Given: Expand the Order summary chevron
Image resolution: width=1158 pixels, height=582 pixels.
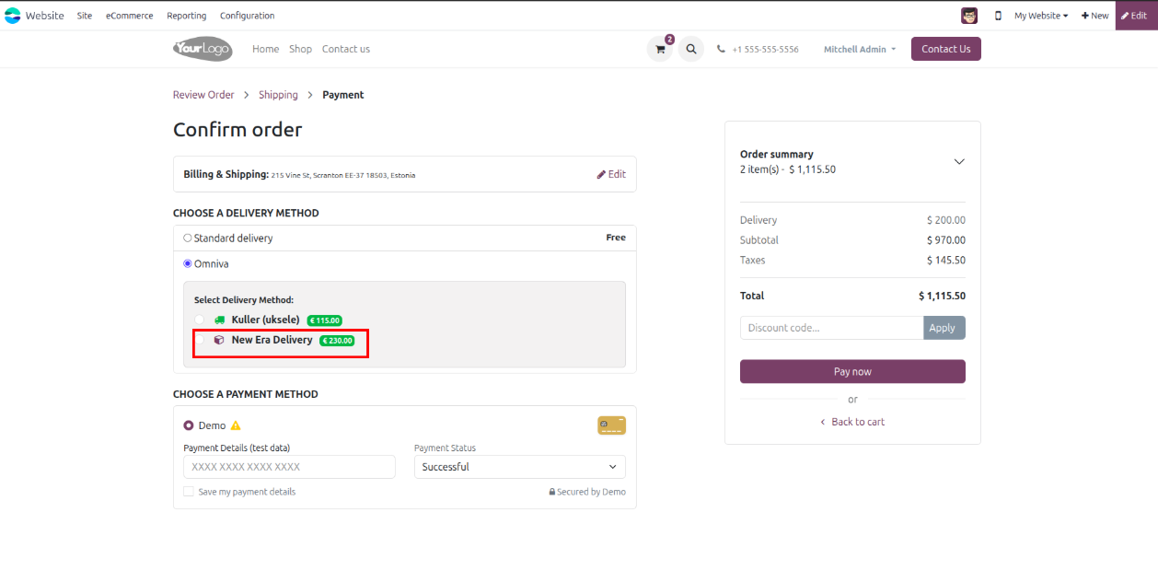Looking at the screenshot, I should (x=958, y=161).
